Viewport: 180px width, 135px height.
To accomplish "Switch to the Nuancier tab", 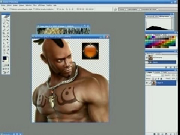I will [x=157, y=35].
